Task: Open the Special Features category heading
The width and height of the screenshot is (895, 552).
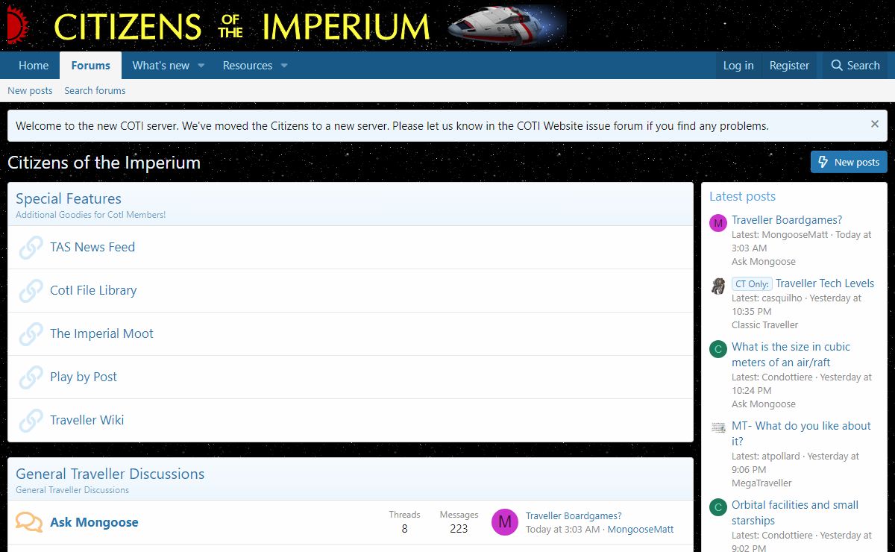Action: point(69,198)
